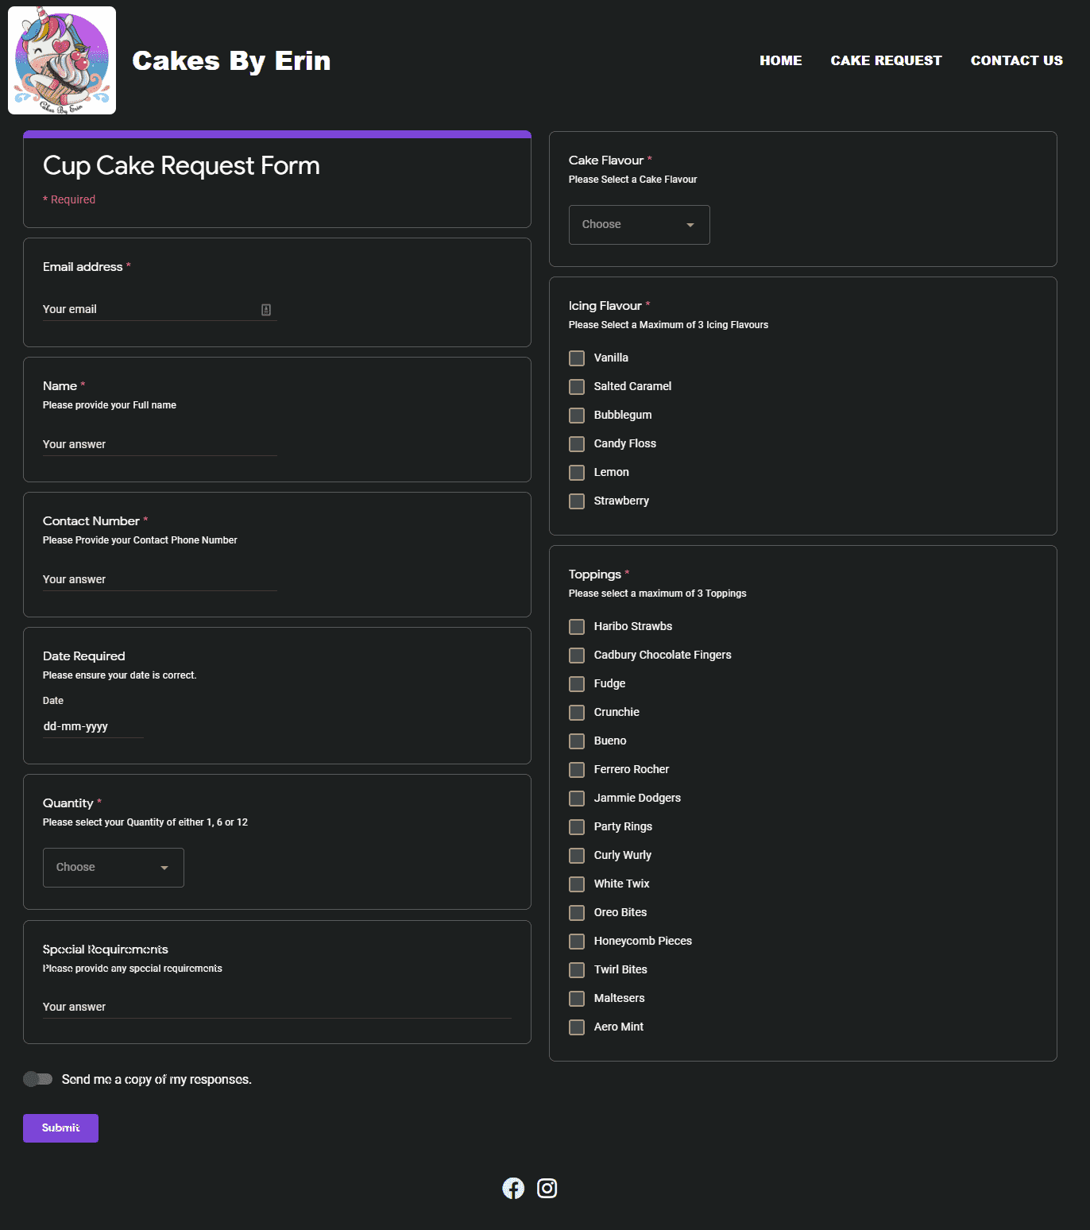
Task: Click the Date Required date field
Action: [x=92, y=726]
